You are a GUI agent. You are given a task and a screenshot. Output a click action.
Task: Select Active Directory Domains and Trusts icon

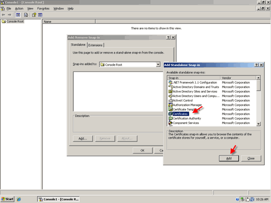pyautogui.click(x=170, y=87)
